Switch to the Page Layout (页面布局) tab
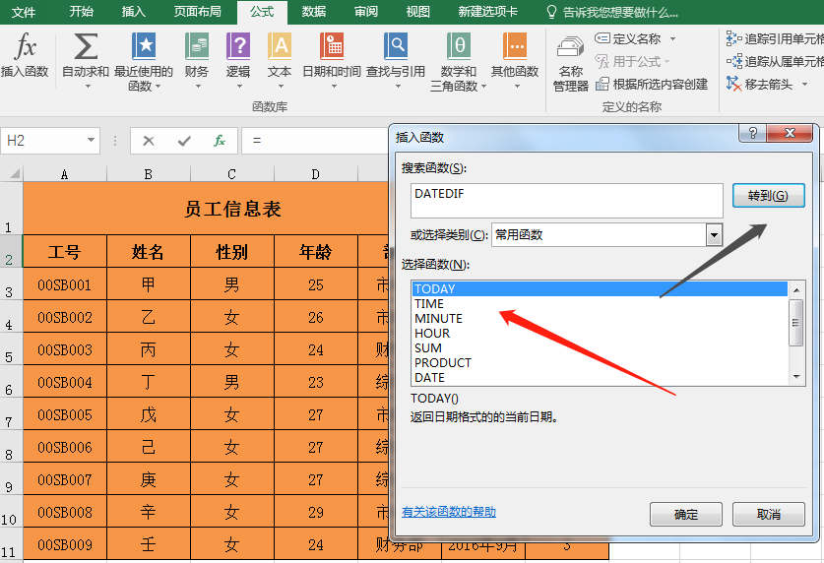The image size is (824, 563). (198, 12)
